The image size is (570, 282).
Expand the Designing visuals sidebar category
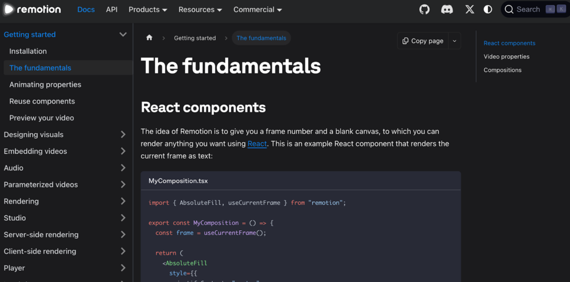click(123, 134)
